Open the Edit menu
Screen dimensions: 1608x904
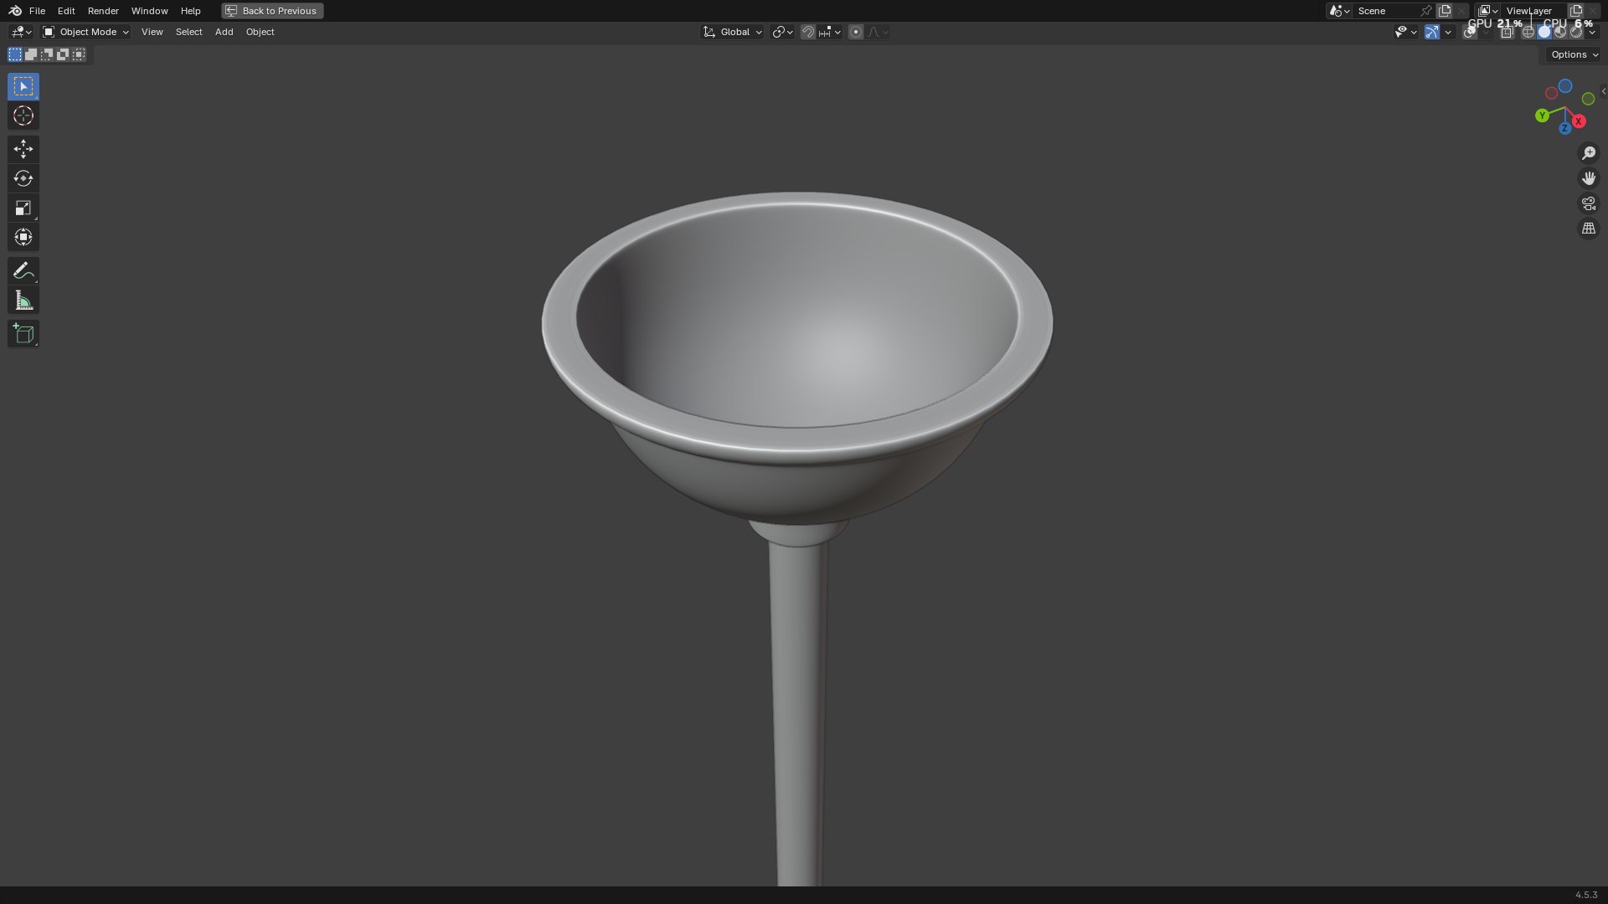coord(66,11)
